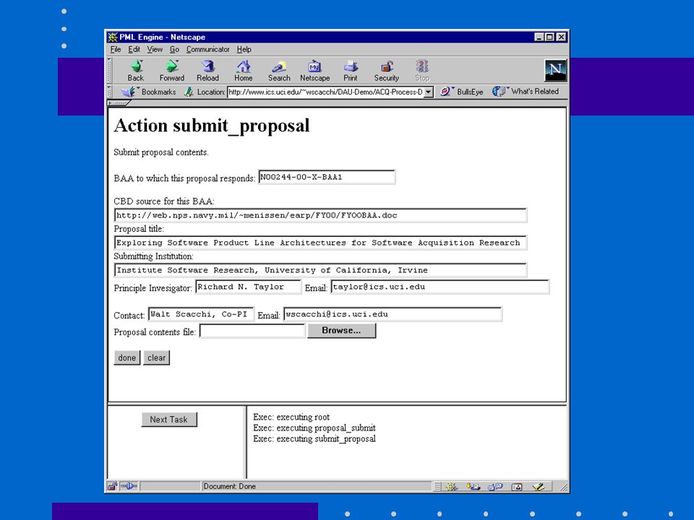
Task: Open the Help menu
Action: 244,50
